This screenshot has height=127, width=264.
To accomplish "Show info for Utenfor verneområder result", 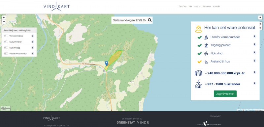I will pyautogui.click(x=255, y=37).
